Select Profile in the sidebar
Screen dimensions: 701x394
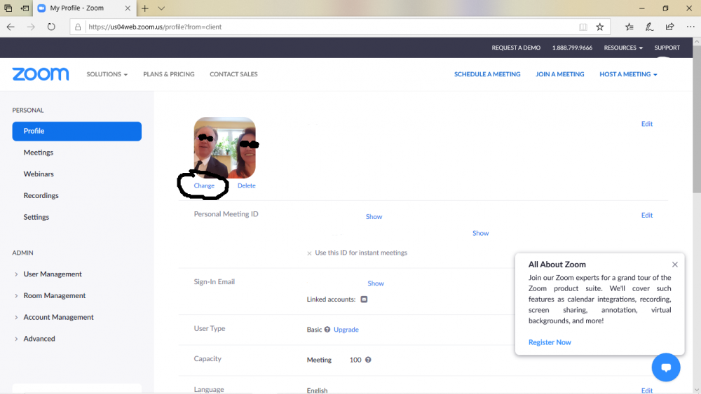click(77, 131)
